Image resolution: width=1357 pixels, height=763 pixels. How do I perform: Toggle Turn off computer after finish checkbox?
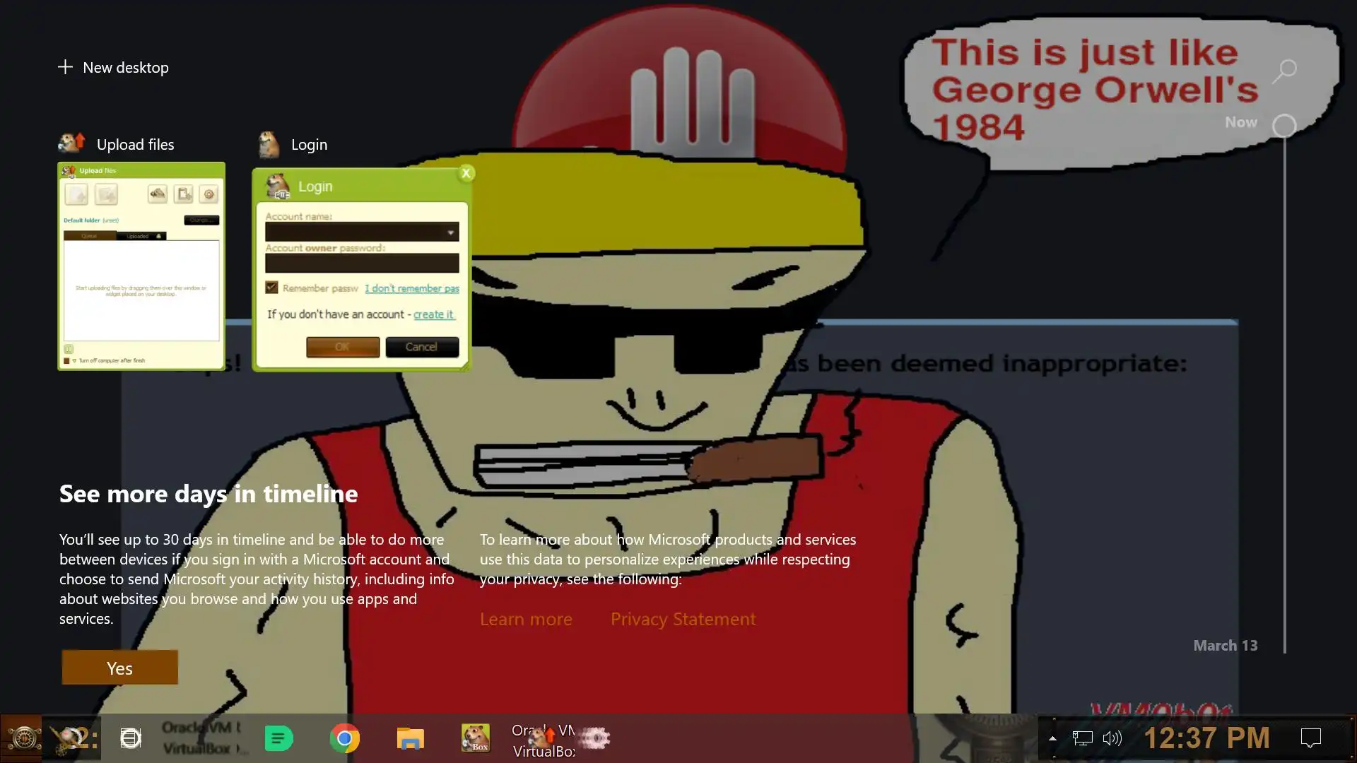[67, 360]
